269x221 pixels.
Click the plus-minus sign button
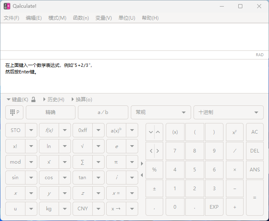pyautogui.click(x=154, y=189)
